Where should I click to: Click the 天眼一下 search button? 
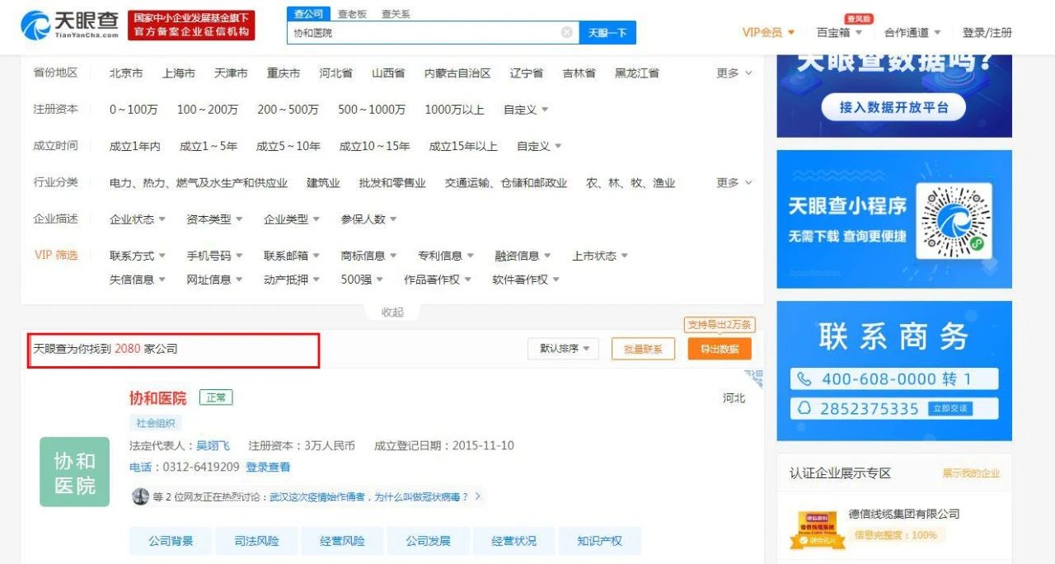coord(607,32)
